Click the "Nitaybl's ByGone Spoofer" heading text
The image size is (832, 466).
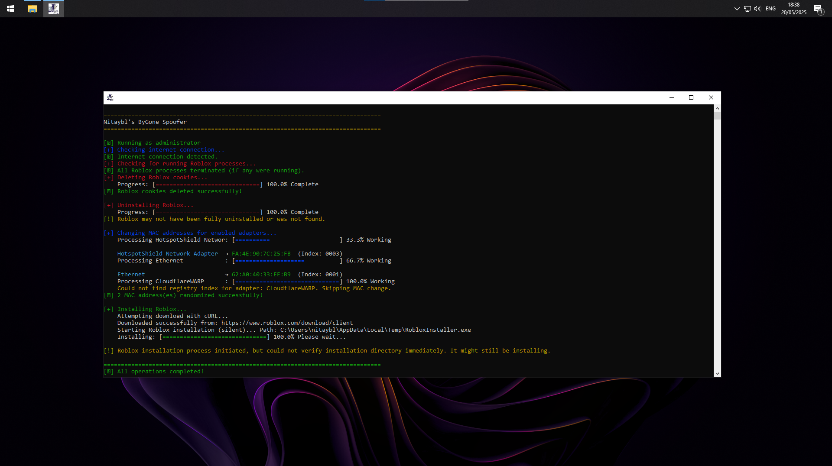pyautogui.click(x=145, y=122)
